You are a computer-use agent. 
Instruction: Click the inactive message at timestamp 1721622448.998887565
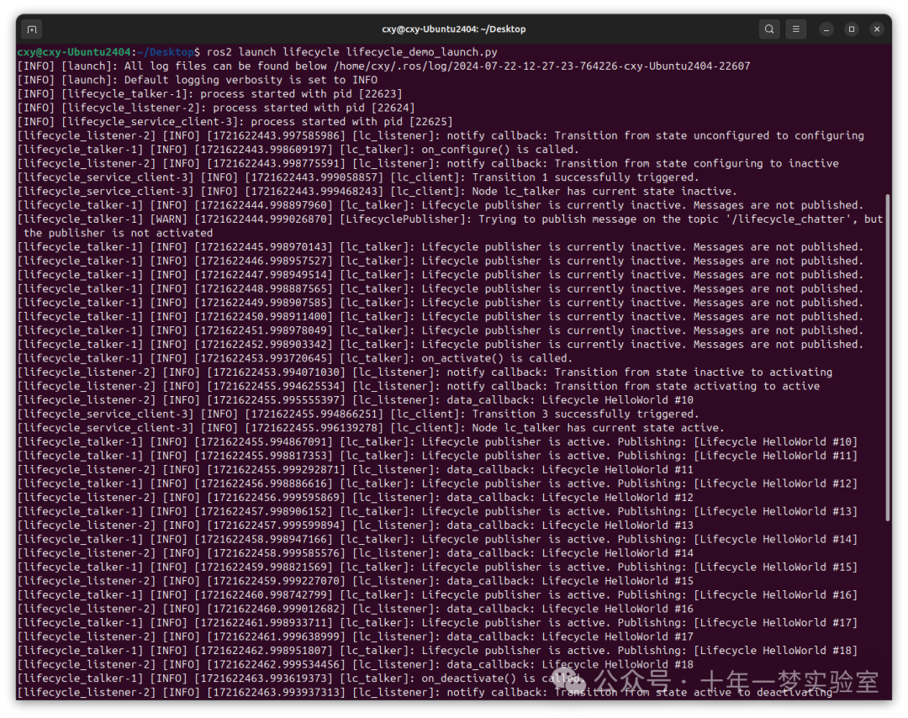441,288
